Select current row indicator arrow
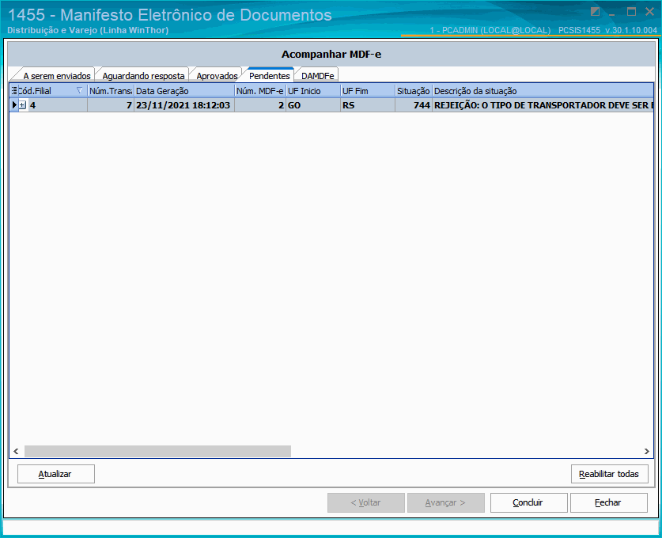Viewport: 662px width, 538px height. click(14, 105)
